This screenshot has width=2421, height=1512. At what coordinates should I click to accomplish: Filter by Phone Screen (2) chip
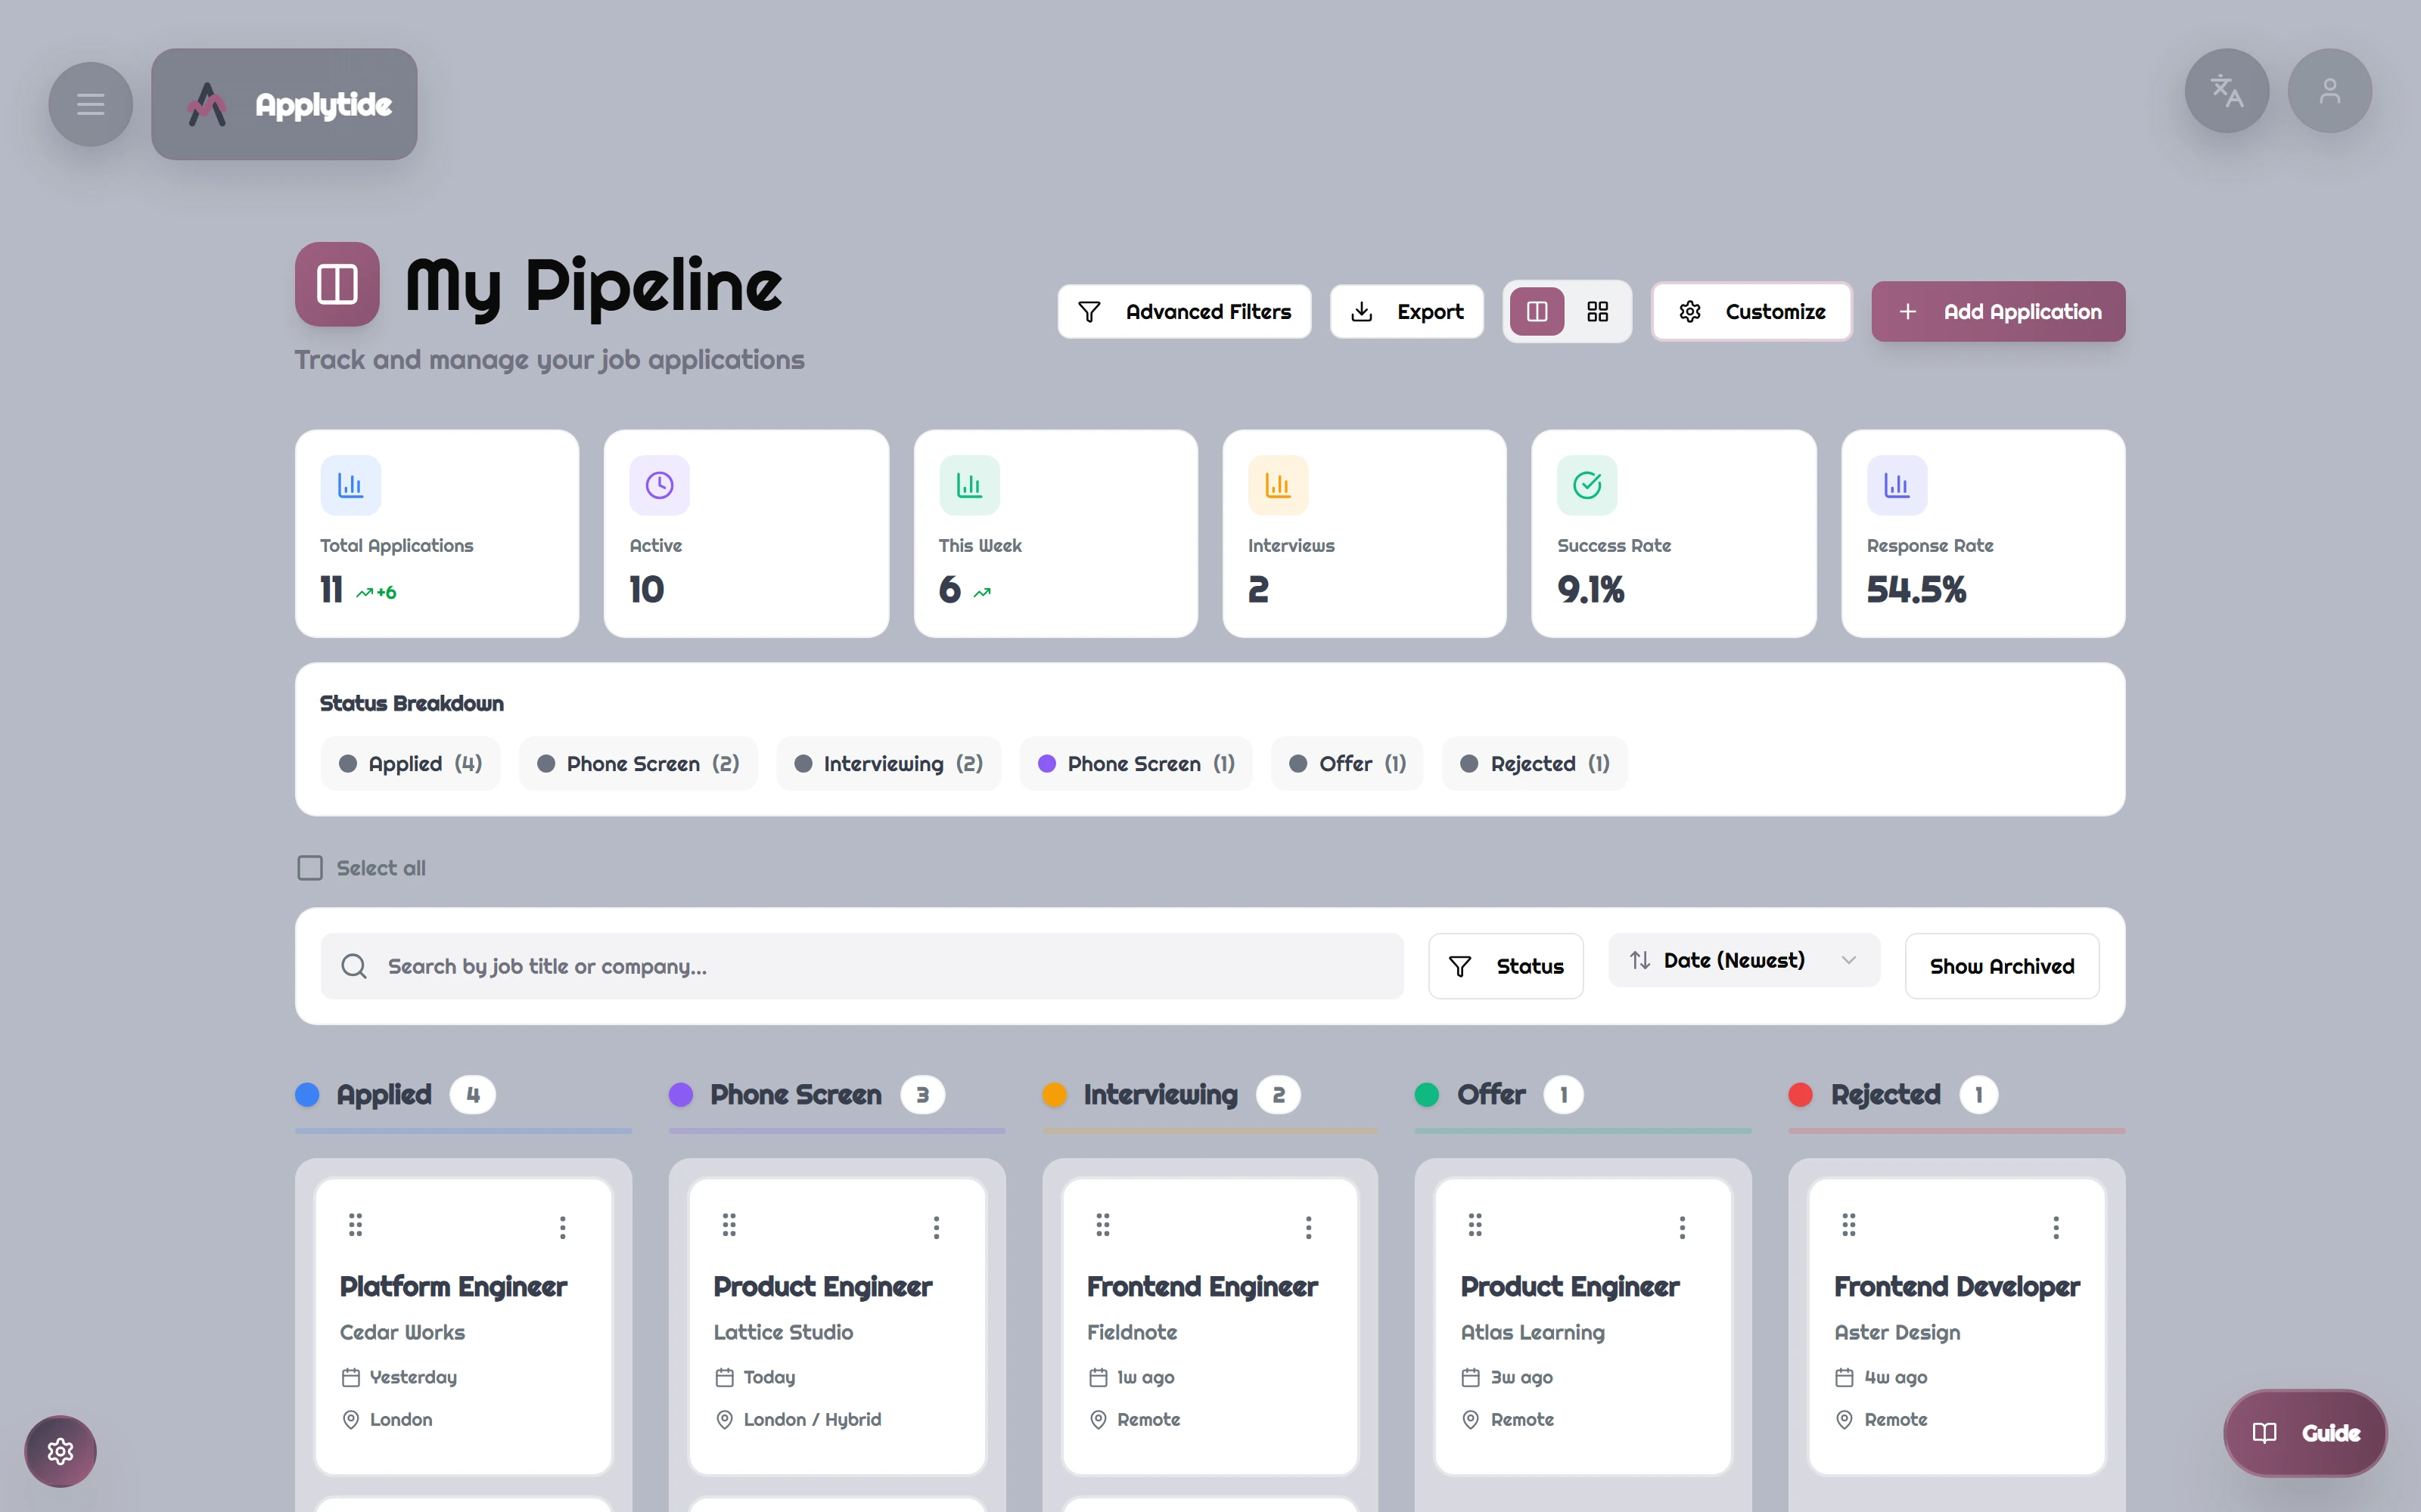[x=639, y=764]
